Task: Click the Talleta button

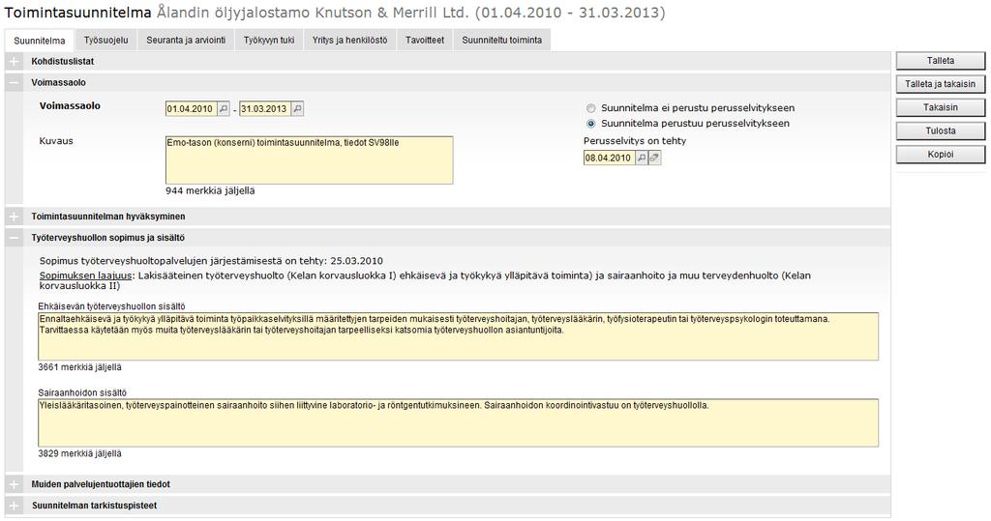Action: click(941, 61)
